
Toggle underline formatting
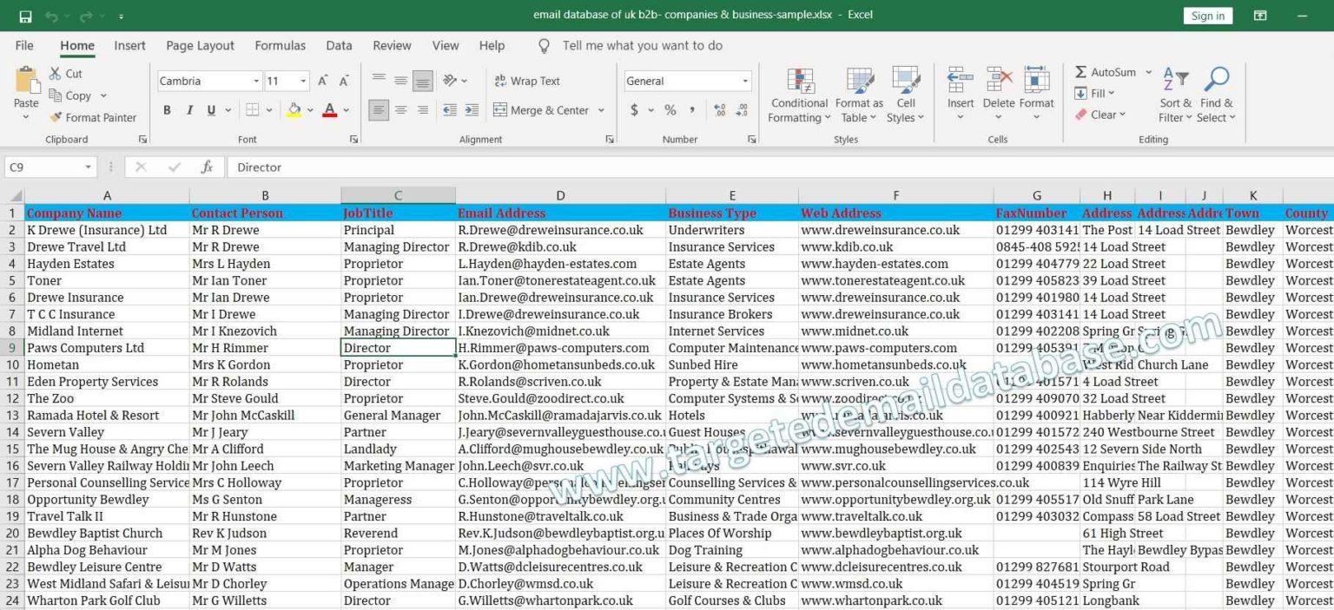[211, 111]
